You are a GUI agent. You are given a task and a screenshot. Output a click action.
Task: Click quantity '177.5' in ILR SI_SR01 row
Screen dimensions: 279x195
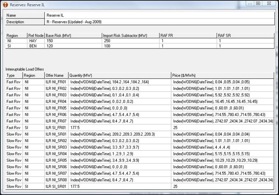pos(120,187)
